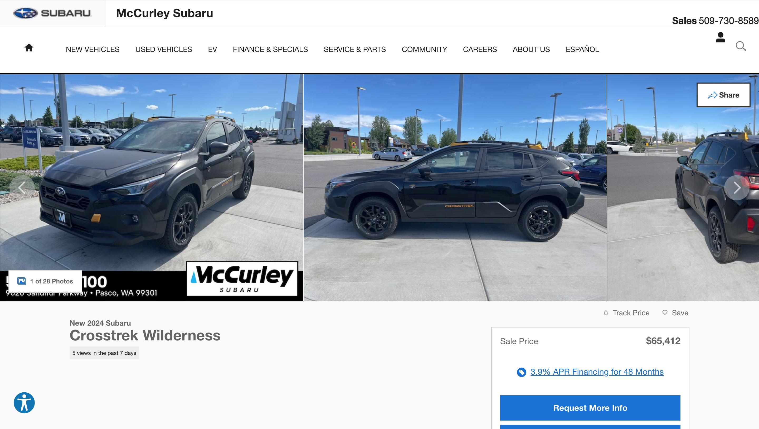The image size is (759, 429).
Task: Open the user account profile icon
Action: coord(721,37)
